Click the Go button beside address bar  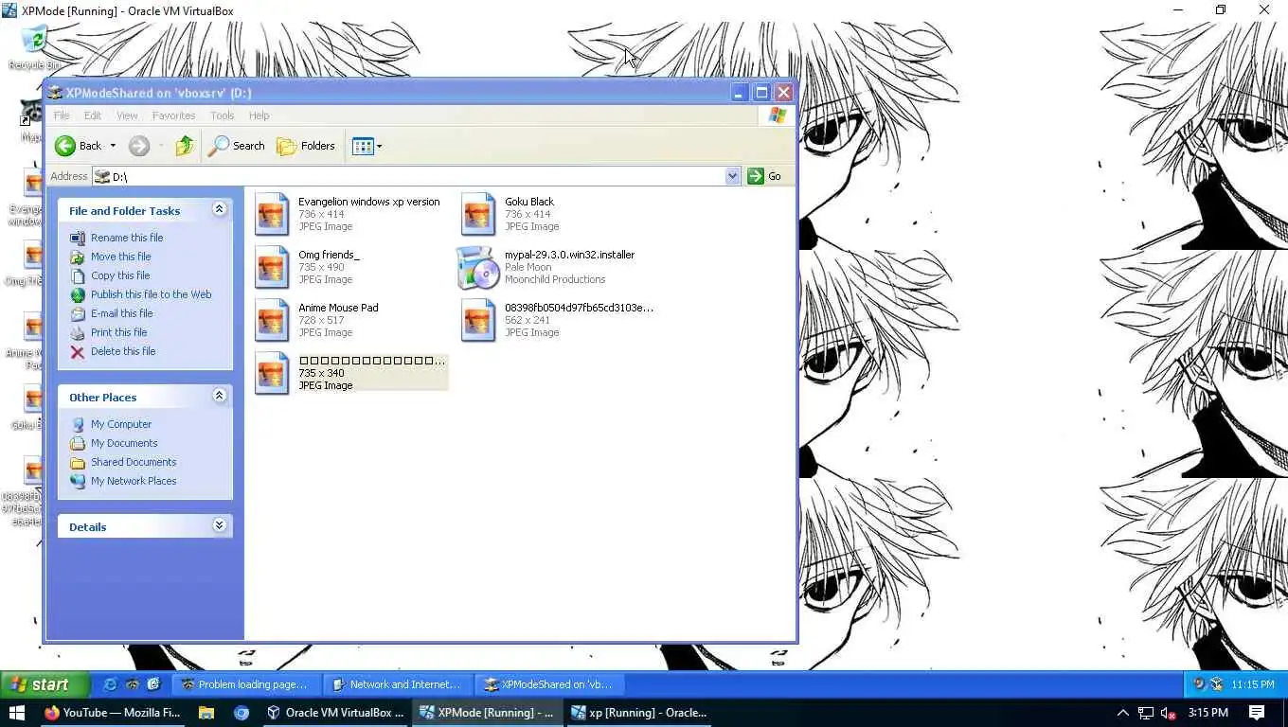pyautogui.click(x=765, y=176)
